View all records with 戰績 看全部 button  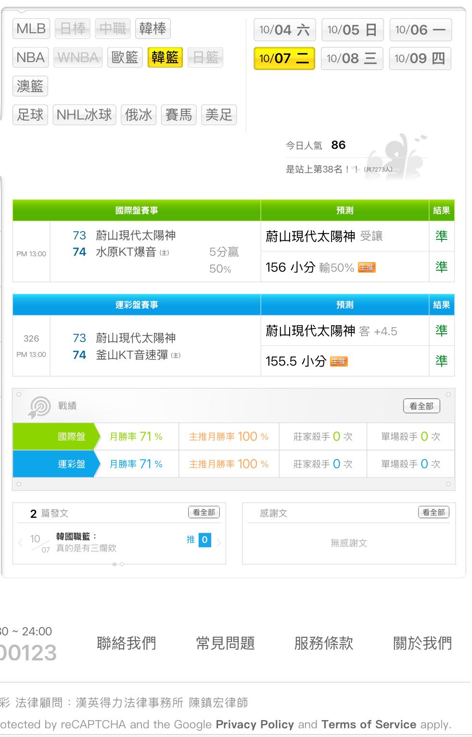point(421,406)
